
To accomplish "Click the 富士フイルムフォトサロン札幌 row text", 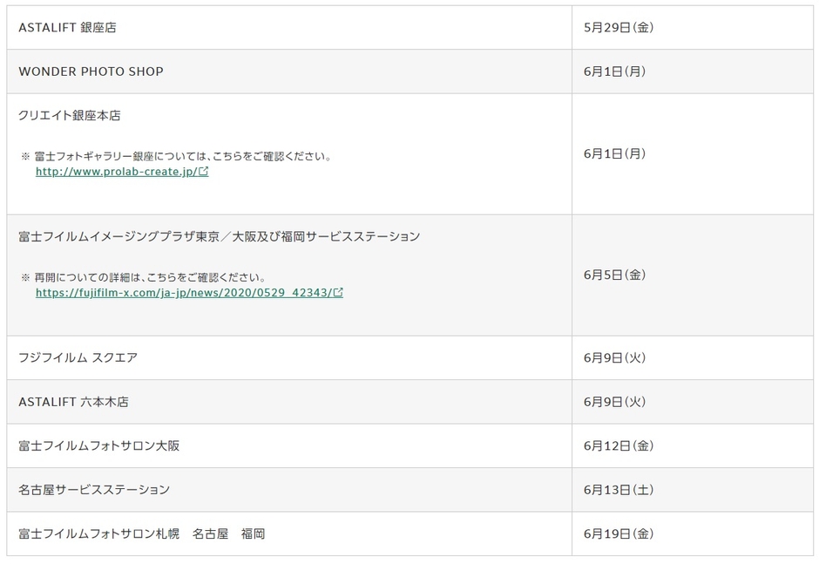I will point(141,533).
